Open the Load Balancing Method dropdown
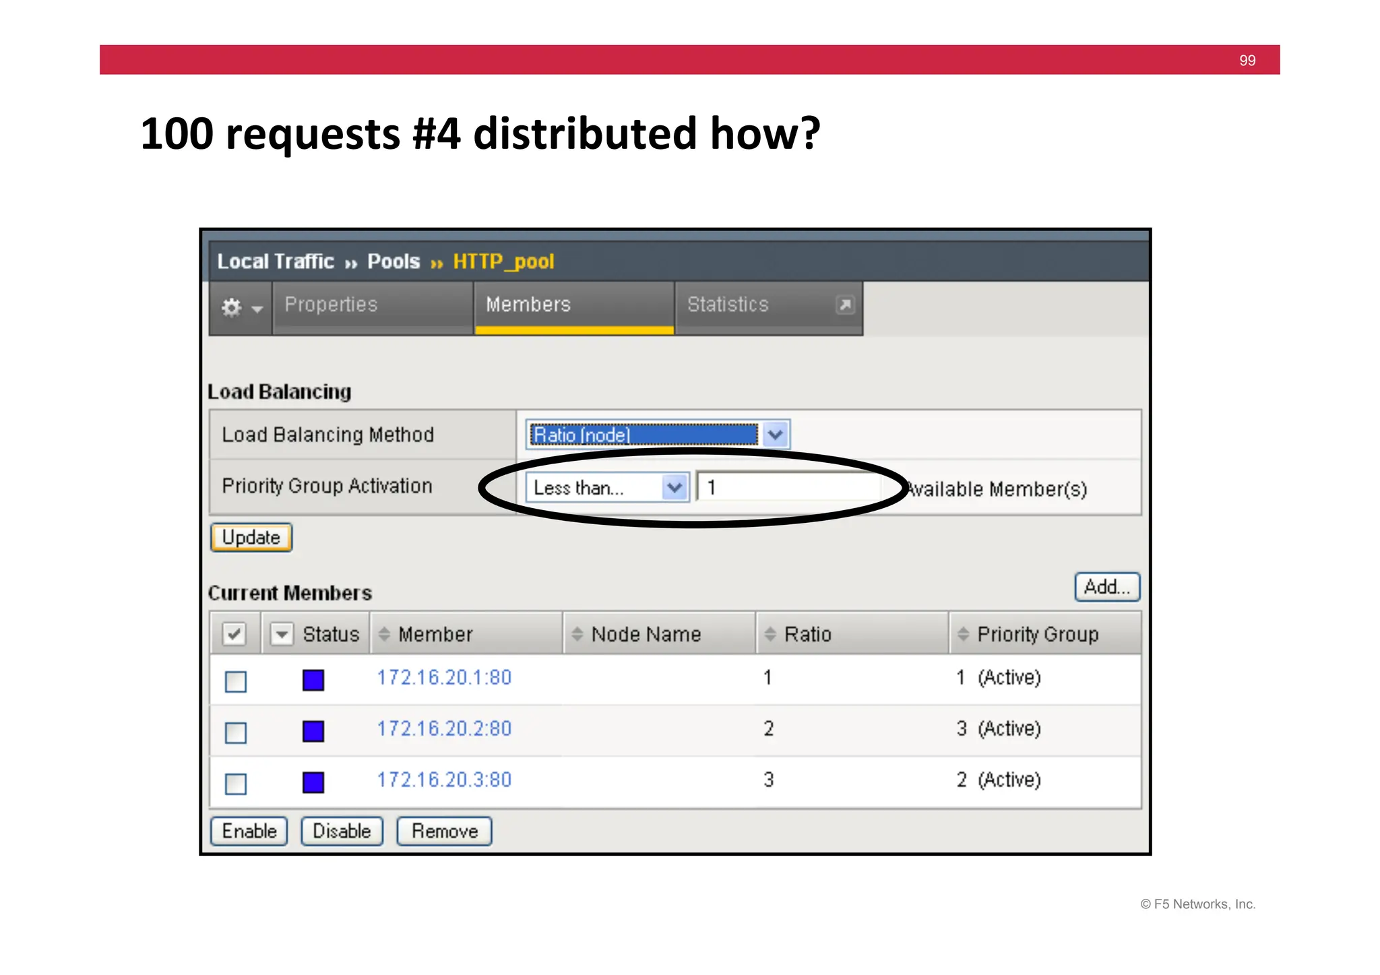 [x=658, y=435]
